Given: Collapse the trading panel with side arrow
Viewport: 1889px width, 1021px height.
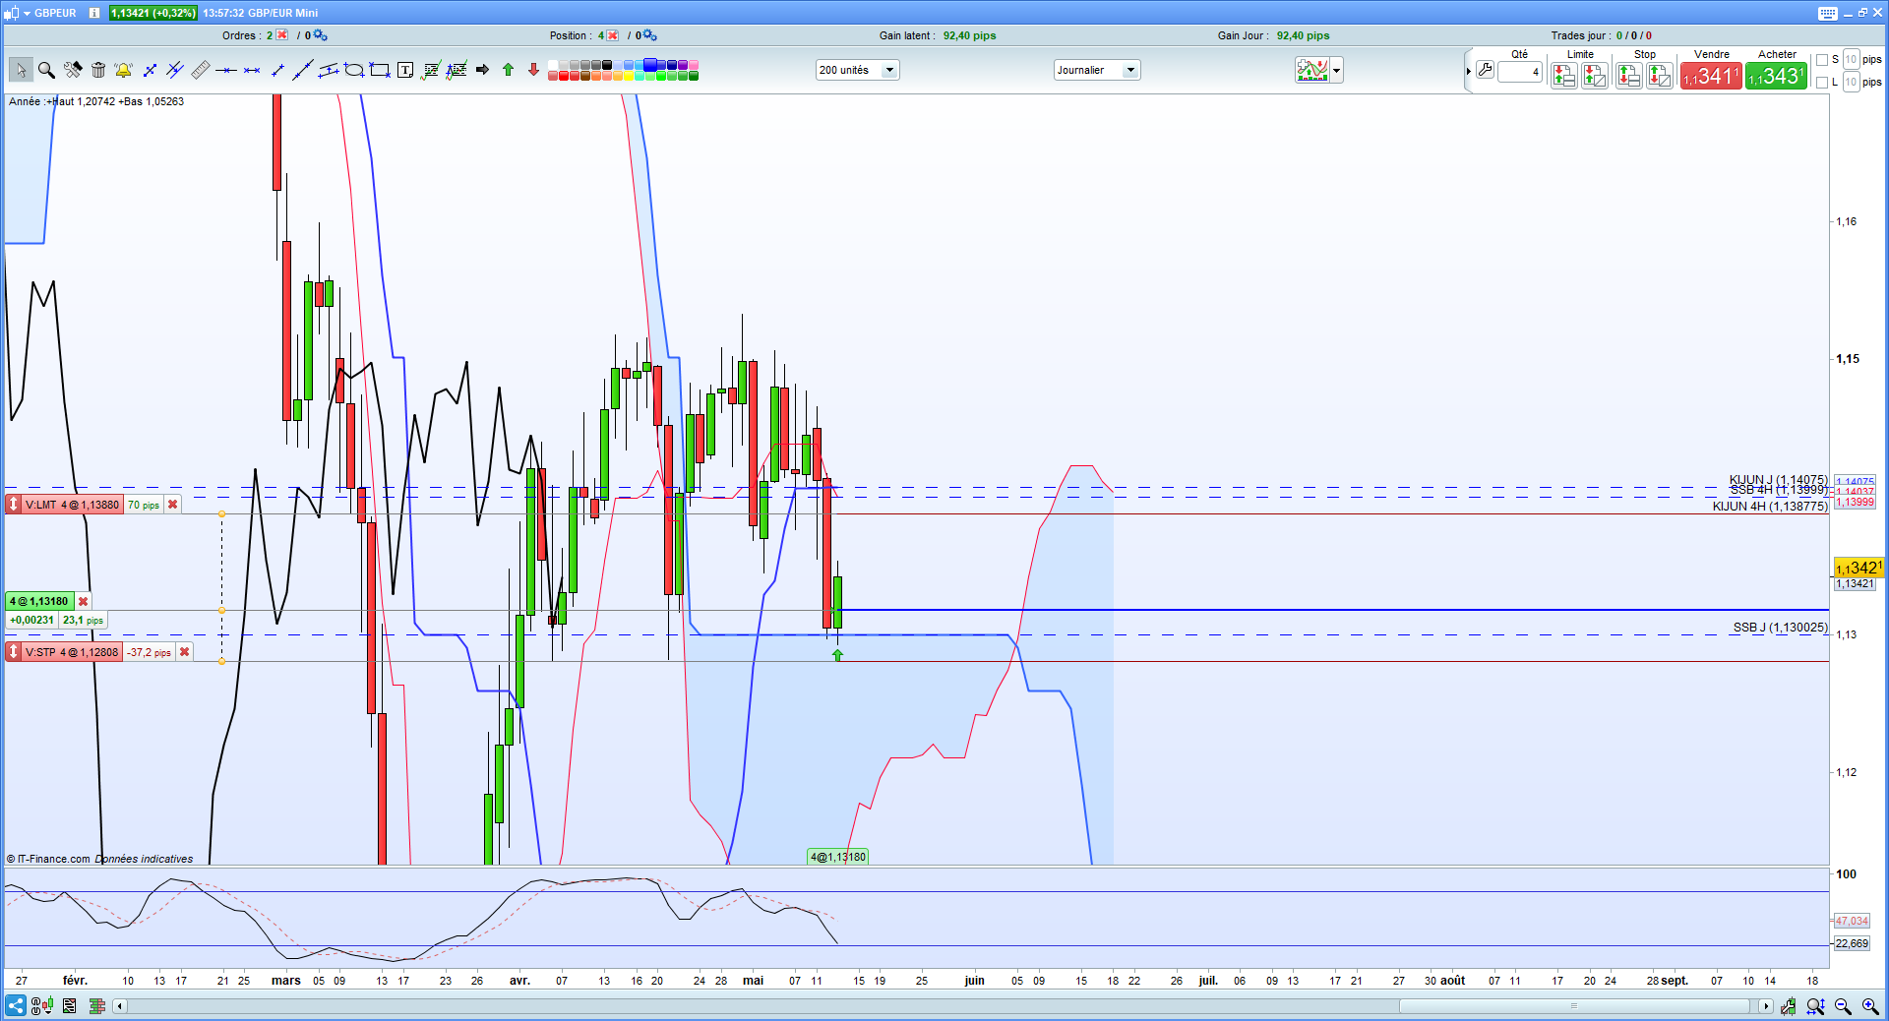Looking at the screenshot, I should pos(1468,71).
